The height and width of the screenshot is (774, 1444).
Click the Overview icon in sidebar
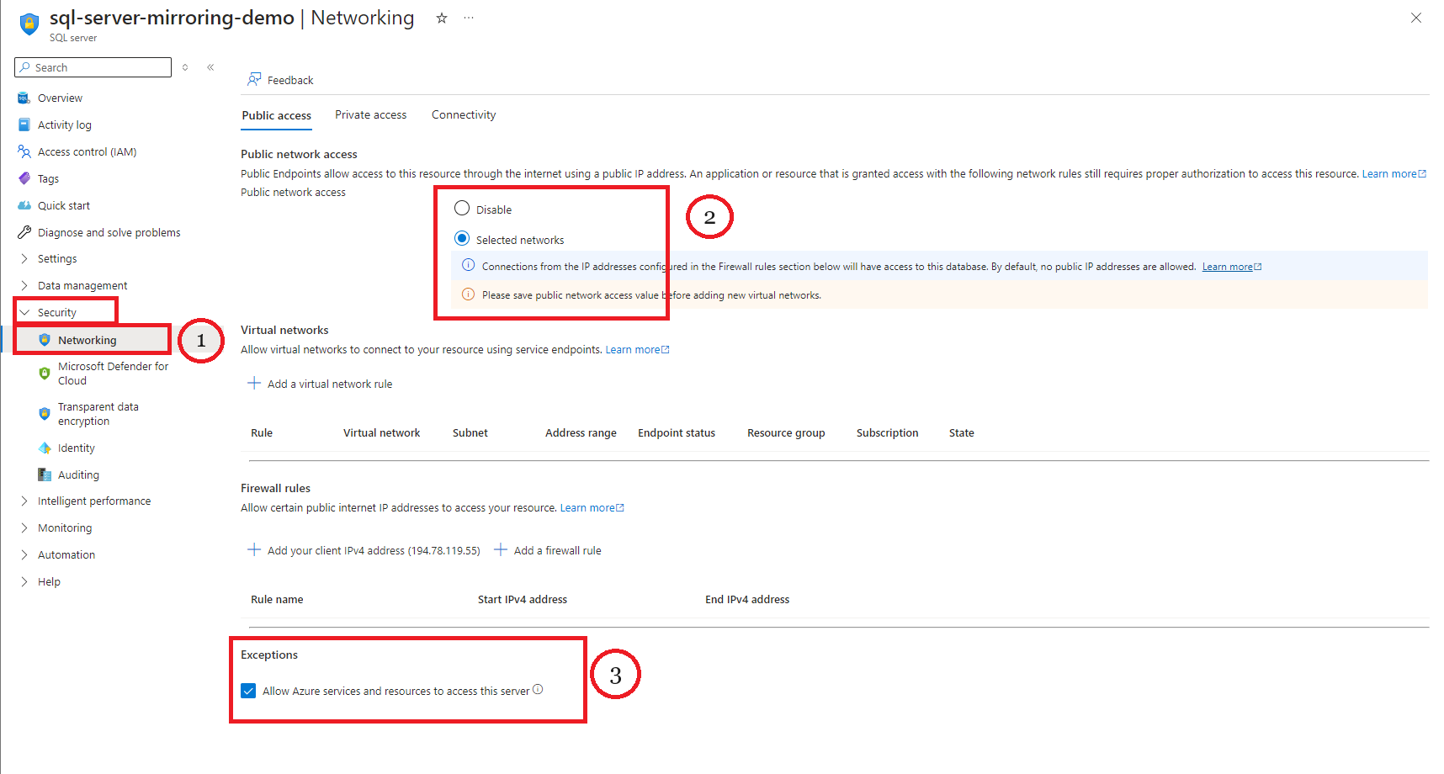(x=24, y=98)
